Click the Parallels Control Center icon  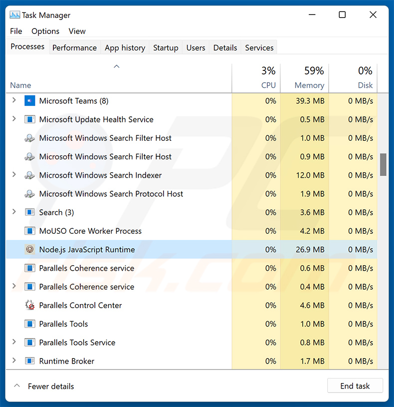pos(30,305)
